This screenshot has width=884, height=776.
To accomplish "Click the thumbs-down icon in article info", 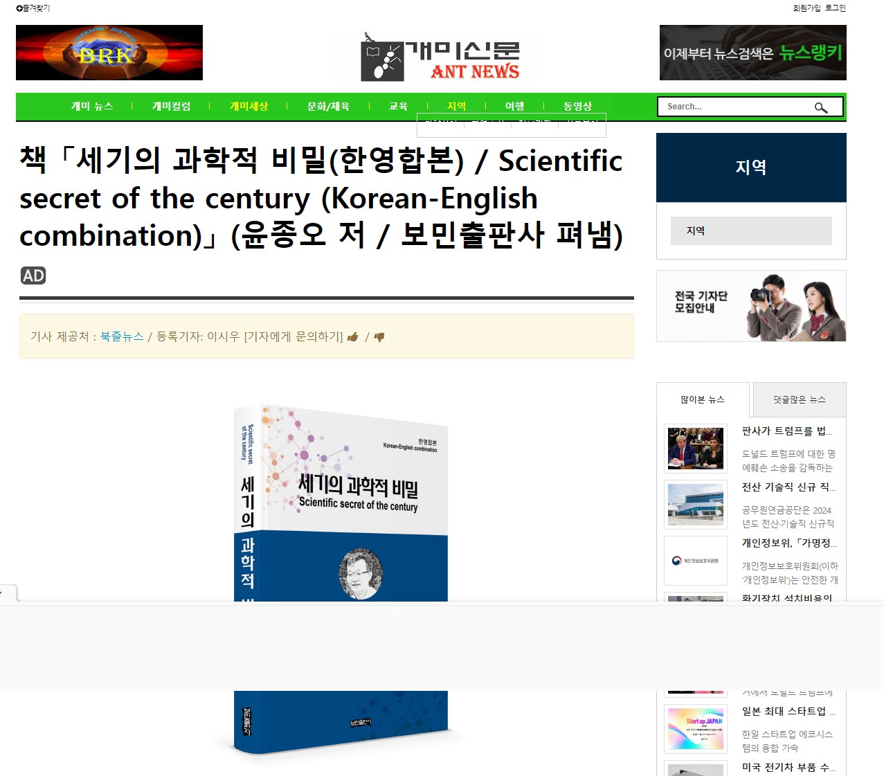I will [379, 337].
